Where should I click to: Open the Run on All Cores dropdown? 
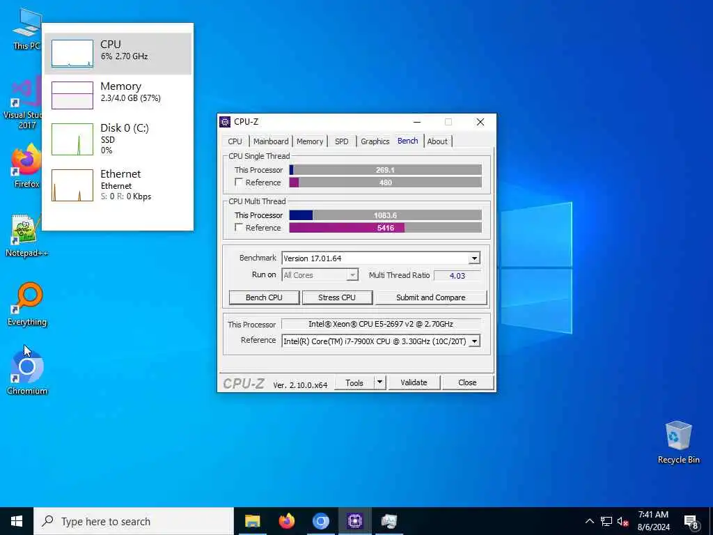(352, 275)
